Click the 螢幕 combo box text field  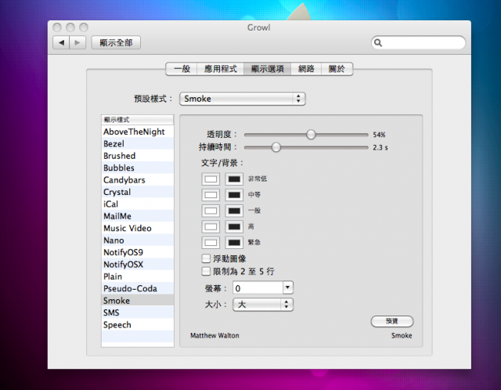(x=258, y=287)
